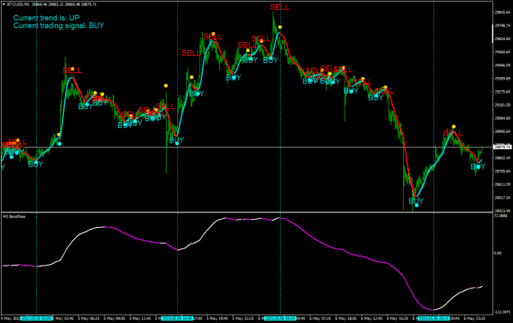Click the 29748.74 price scale label

[502, 25]
